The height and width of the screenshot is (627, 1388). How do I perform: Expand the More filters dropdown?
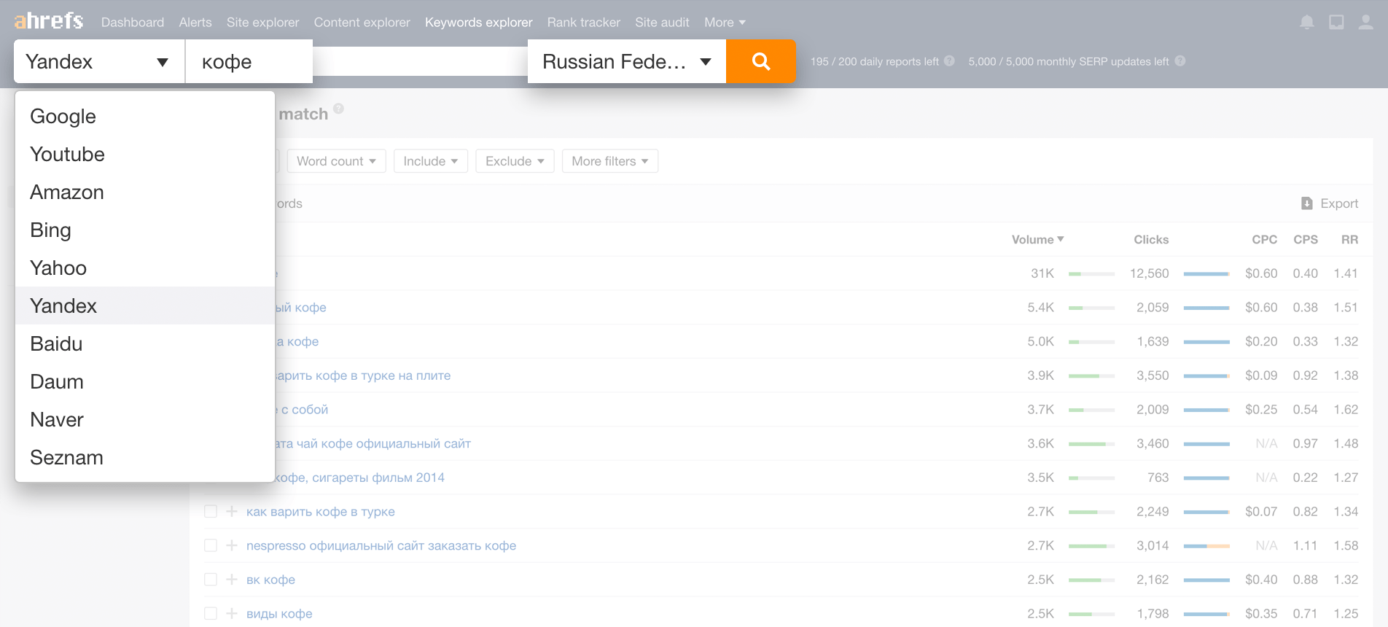coord(609,161)
